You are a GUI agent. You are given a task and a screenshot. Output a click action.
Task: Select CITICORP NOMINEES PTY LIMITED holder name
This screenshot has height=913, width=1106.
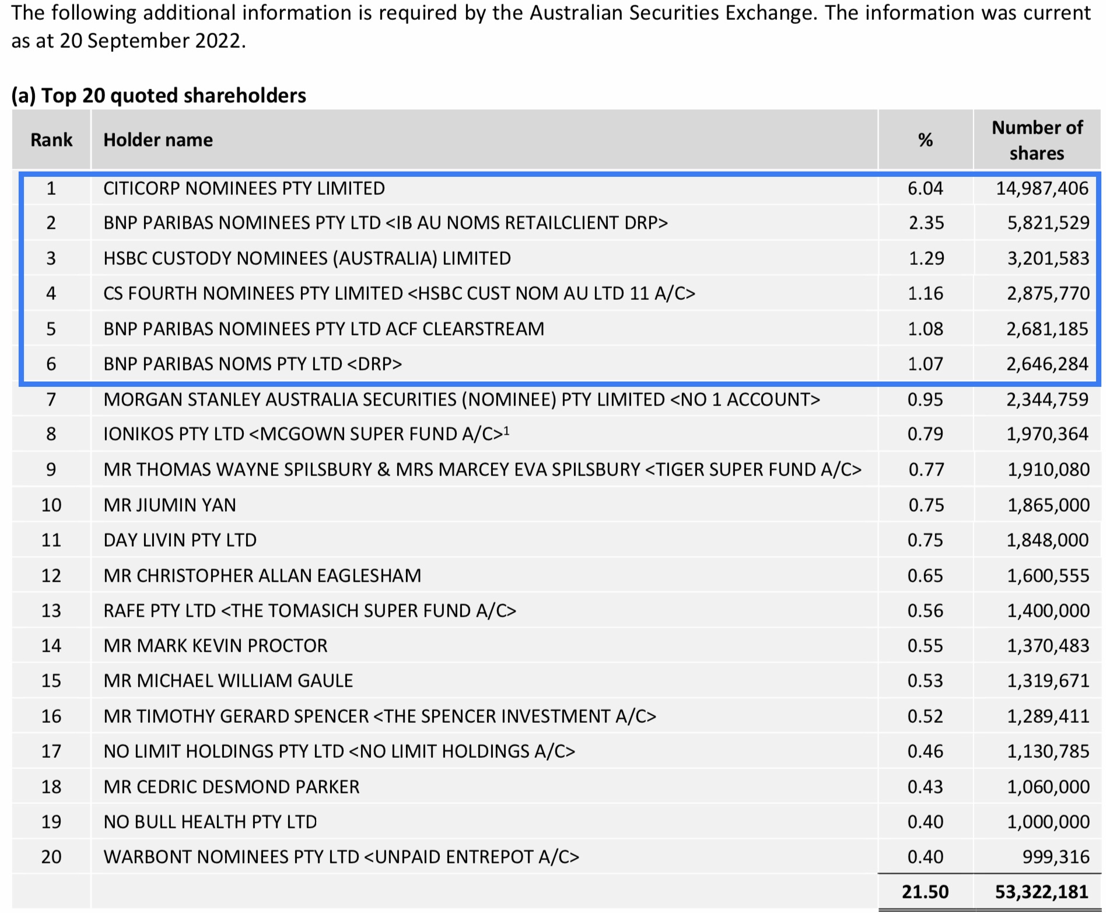pyautogui.click(x=244, y=188)
